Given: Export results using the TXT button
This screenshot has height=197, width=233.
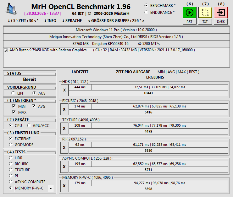Looking at the screenshot, I should click(205, 22).
